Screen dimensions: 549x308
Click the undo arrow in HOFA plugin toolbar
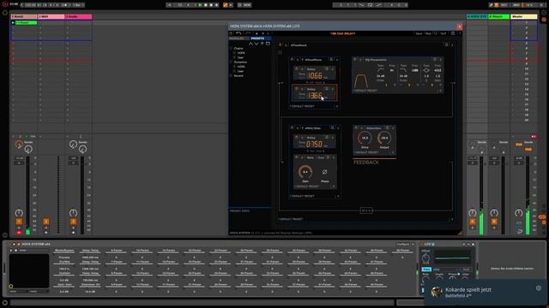pos(238,33)
